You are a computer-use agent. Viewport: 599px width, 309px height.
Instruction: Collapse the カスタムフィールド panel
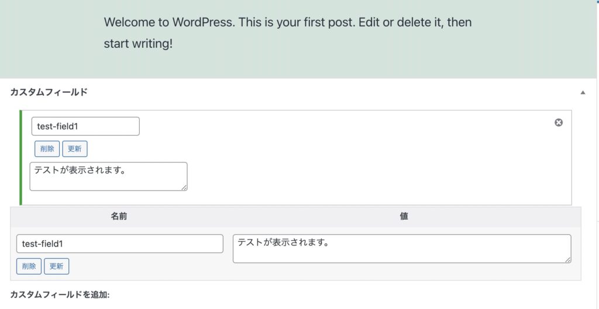click(583, 92)
